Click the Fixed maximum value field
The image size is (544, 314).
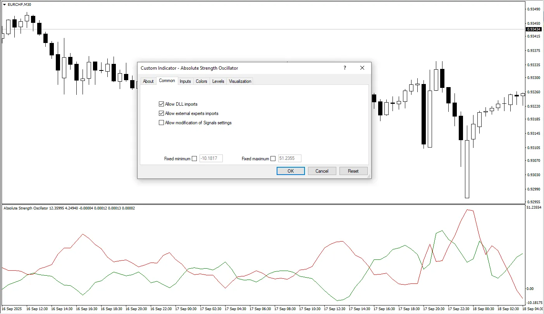click(x=289, y=158)
